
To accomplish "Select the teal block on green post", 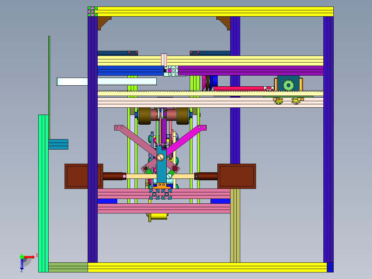I will (58, 144).
